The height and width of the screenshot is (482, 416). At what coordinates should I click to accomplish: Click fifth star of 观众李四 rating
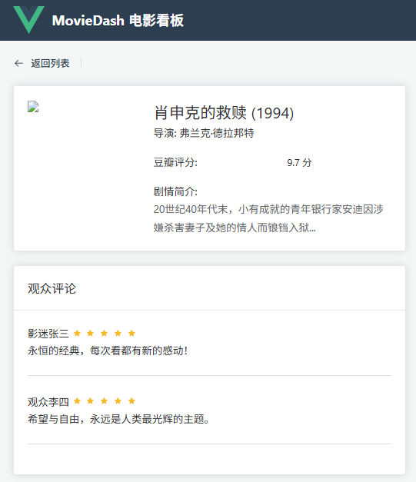click(x=132, y=401)
